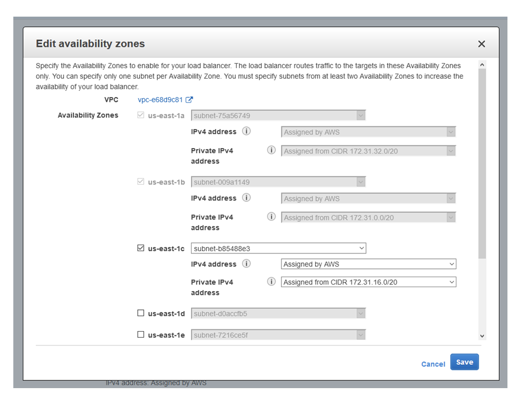Click the scrollbar up arrow
The width and height of the screenshot is (523, 397).
[482, 65]
